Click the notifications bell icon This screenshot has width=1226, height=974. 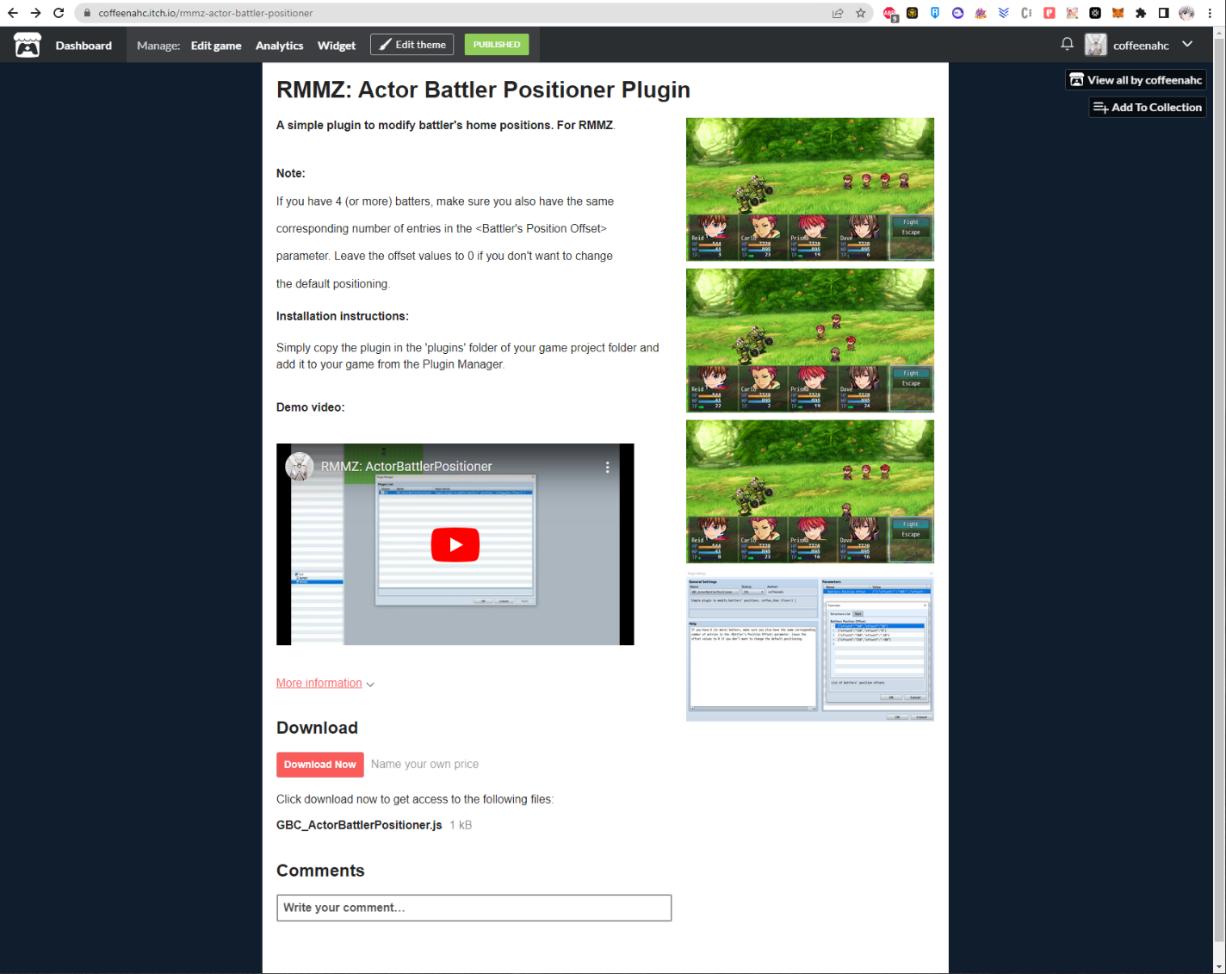[x=1067, y=44]
